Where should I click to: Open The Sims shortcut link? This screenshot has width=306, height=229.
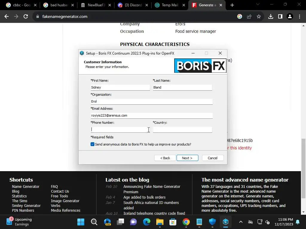click(x=19, y=201)
